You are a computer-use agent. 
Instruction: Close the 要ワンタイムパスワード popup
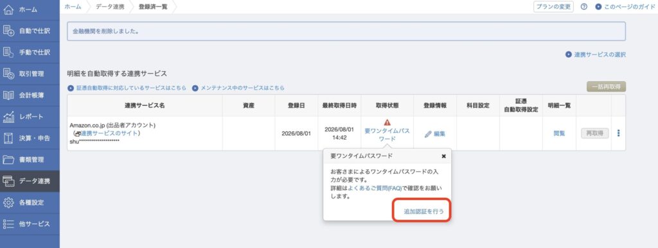(x=444, y=156)
